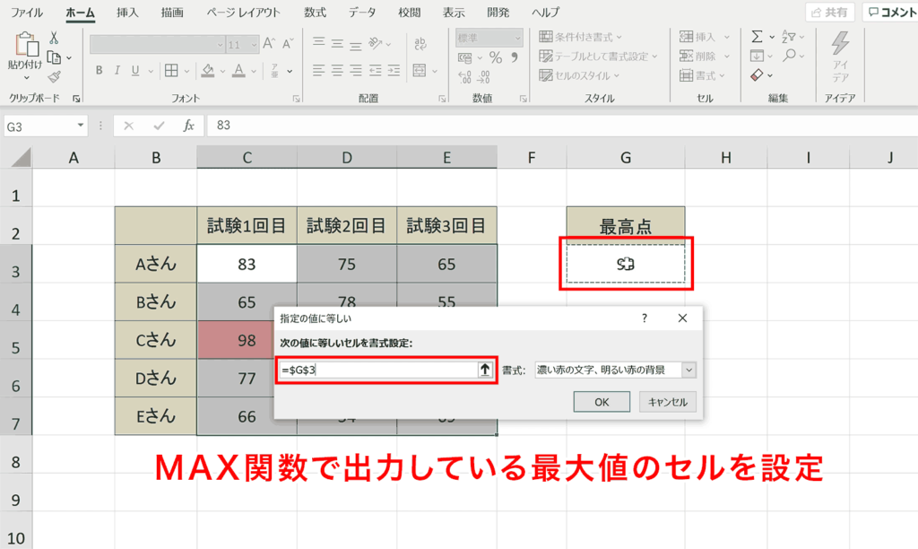Close the 指定の値に等しい dialog
The height and width of the screenshot is (549, 918).
coord(682,318)
